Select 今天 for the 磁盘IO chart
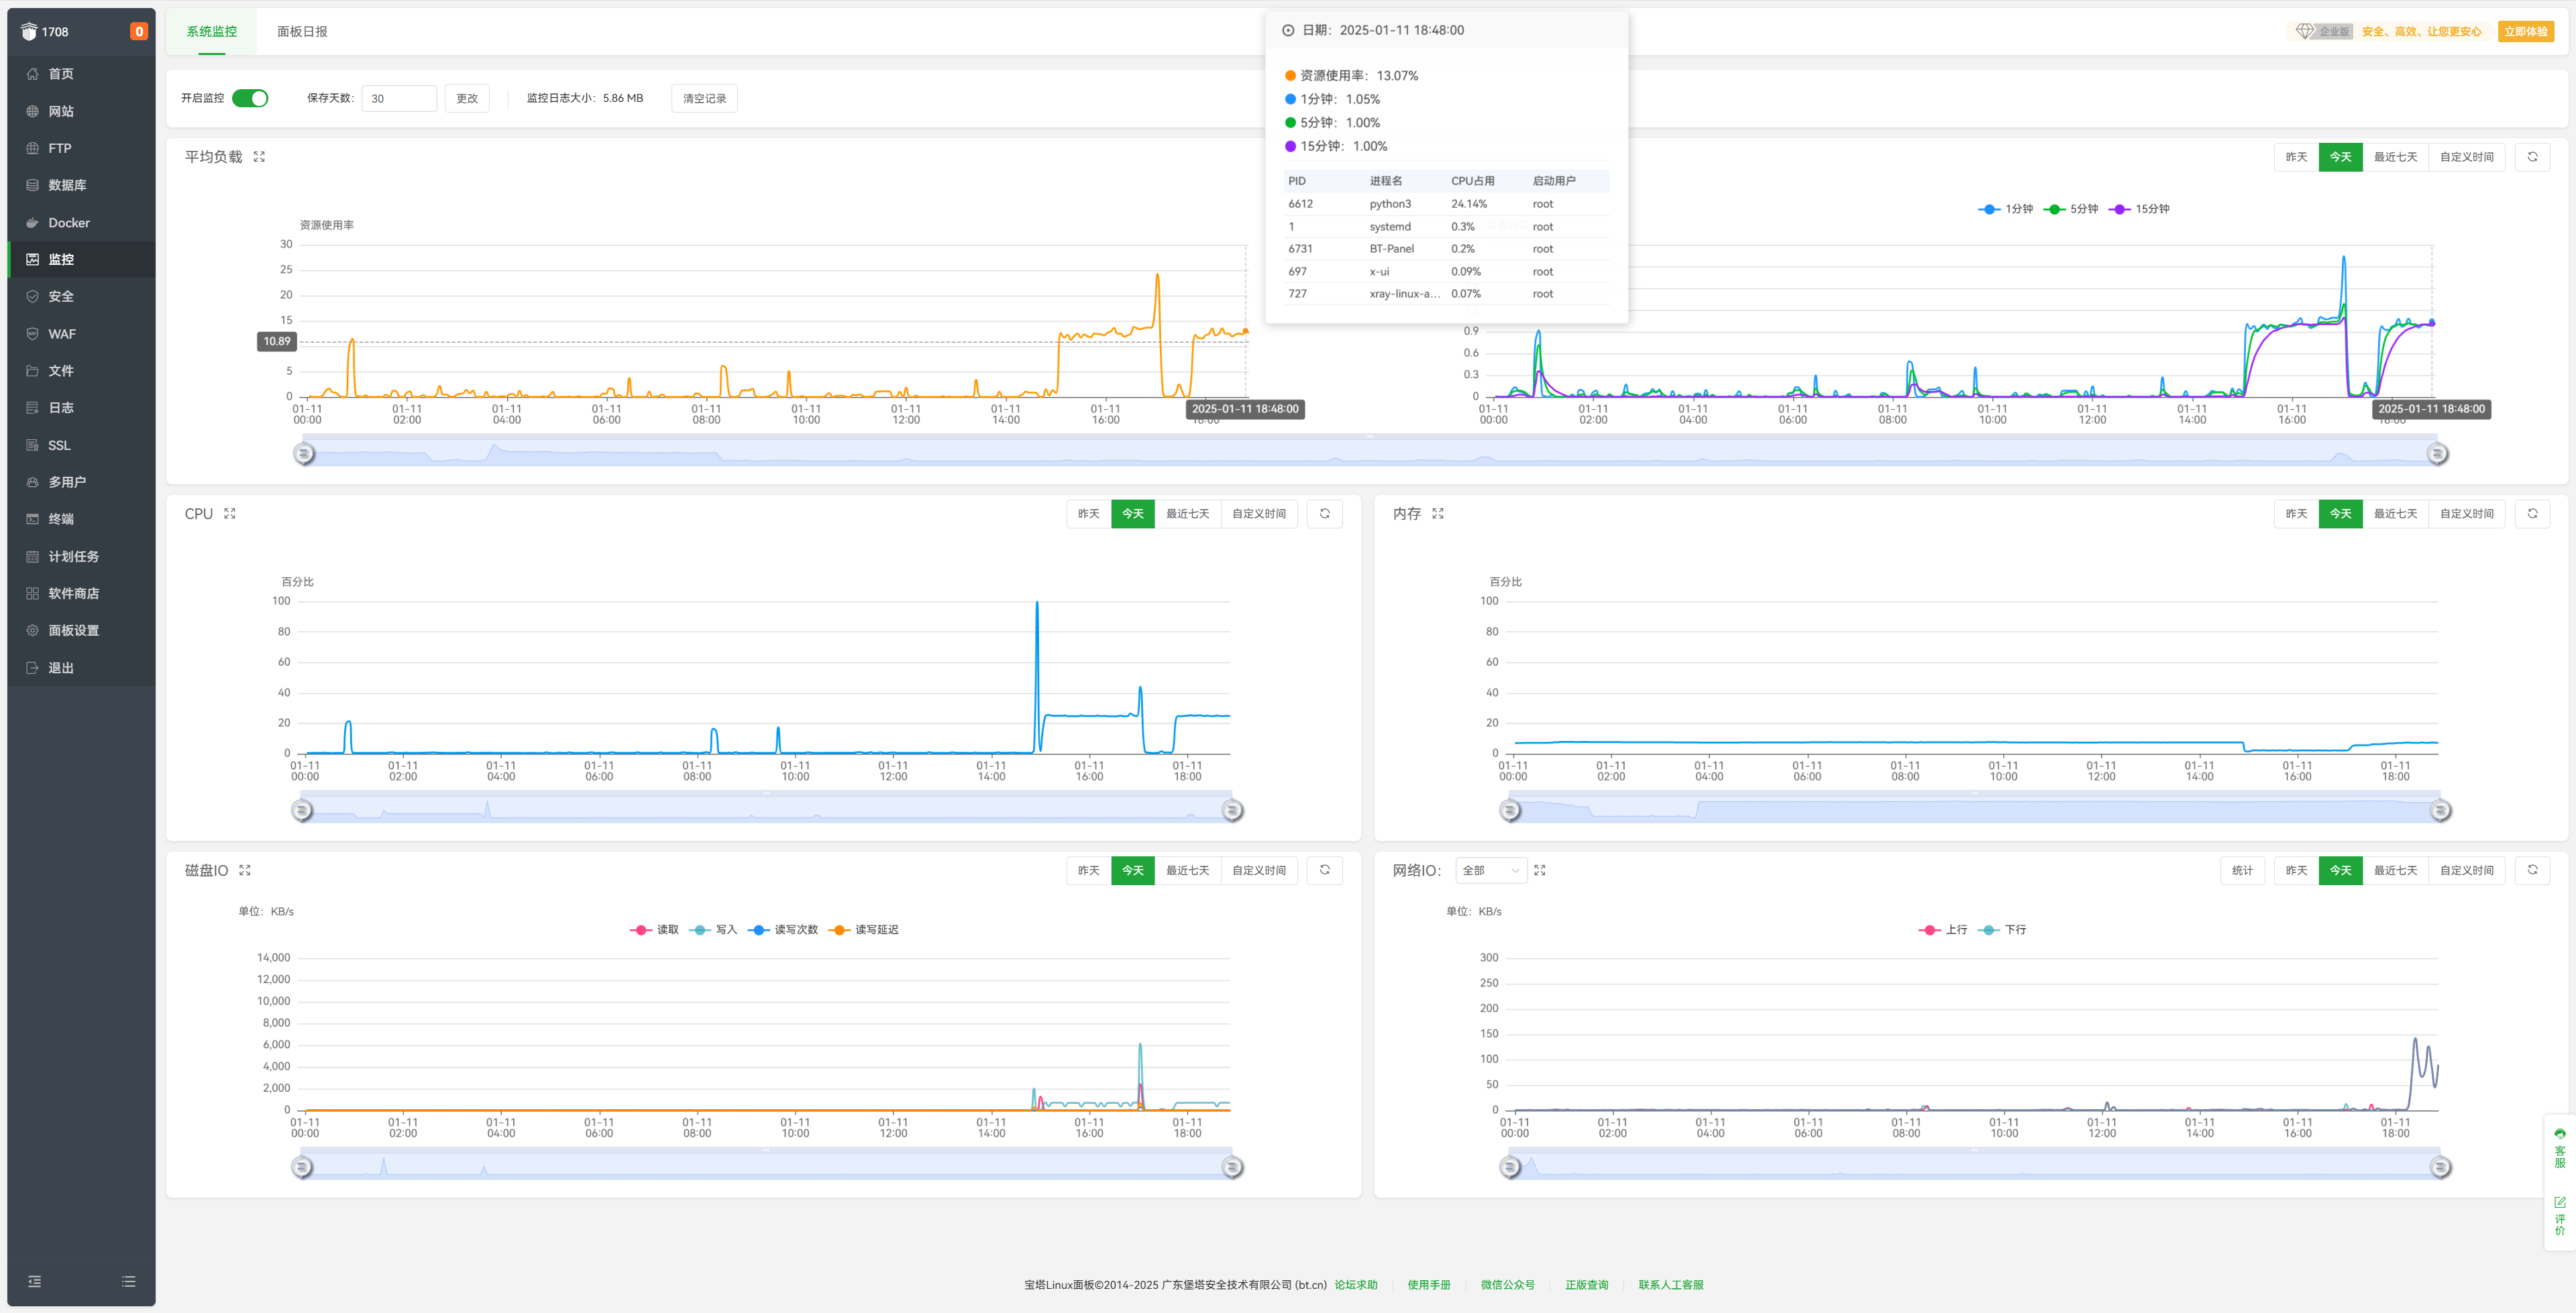 1133,870
